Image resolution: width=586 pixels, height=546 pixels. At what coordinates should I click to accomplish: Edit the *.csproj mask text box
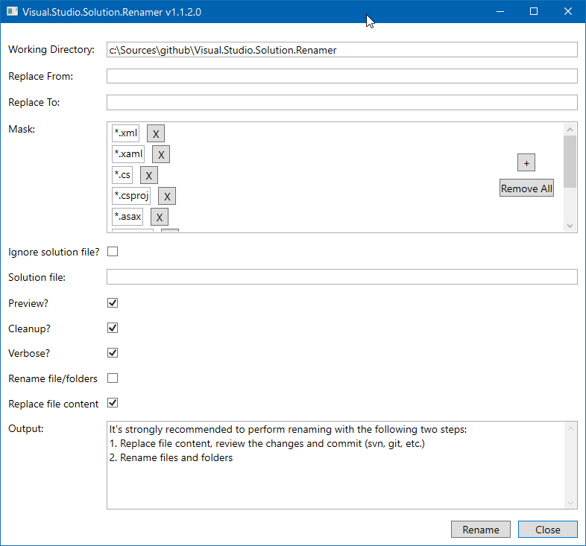[131, 196]
